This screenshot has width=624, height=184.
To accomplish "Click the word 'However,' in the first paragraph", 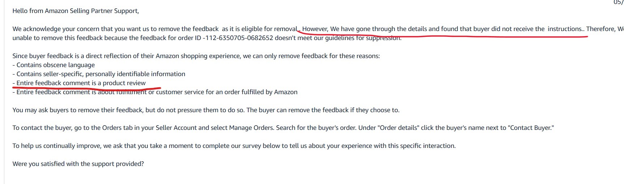I will click(x=315, y=29).
